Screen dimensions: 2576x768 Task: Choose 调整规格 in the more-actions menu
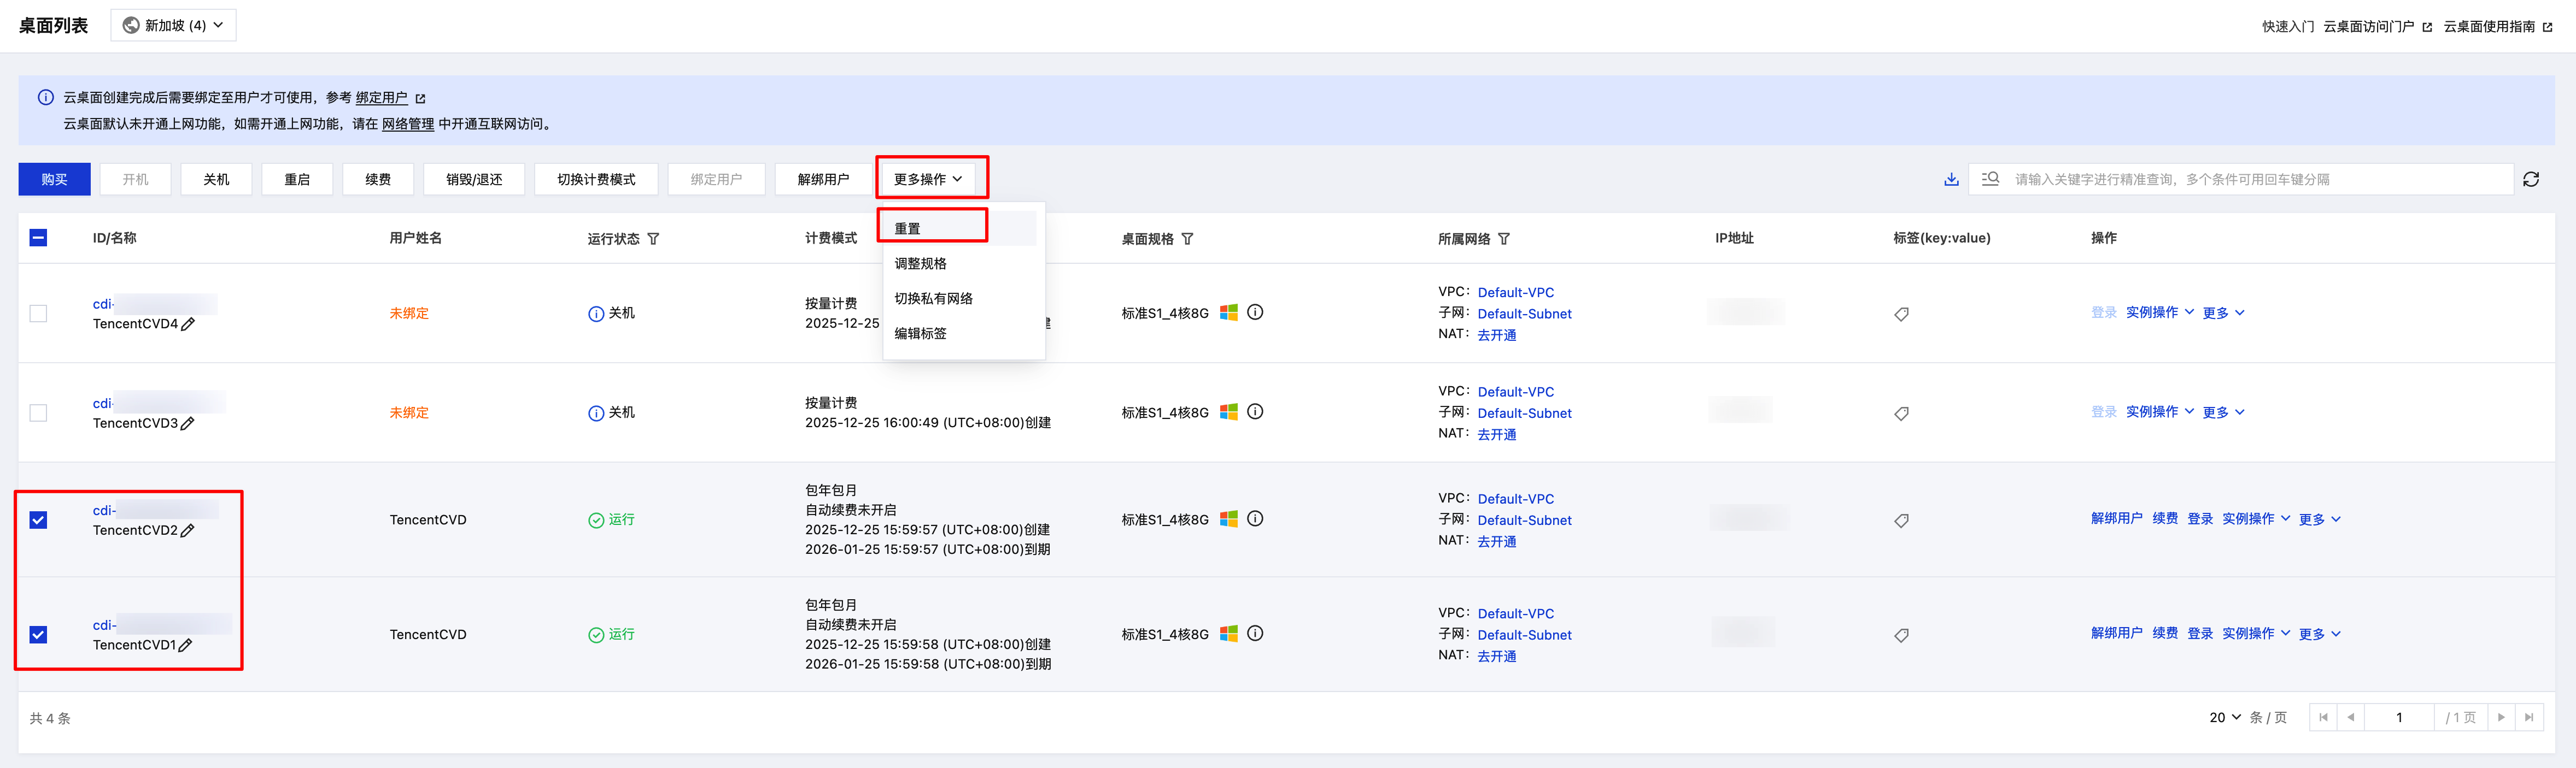[x=920, y=264]
